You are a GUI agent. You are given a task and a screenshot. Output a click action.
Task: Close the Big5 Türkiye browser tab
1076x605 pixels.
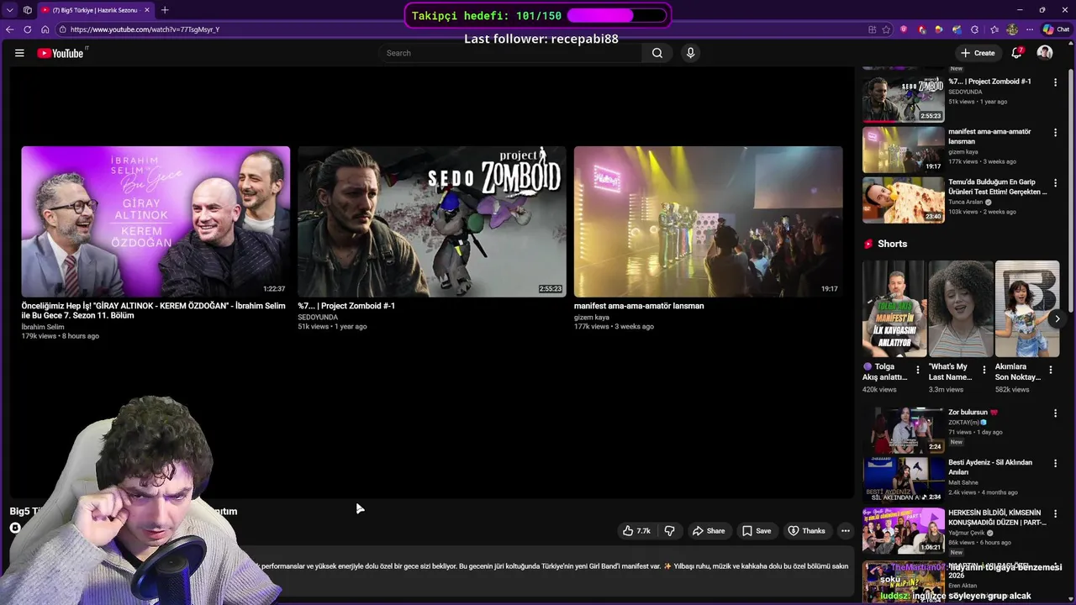click(x=146, y=10)
